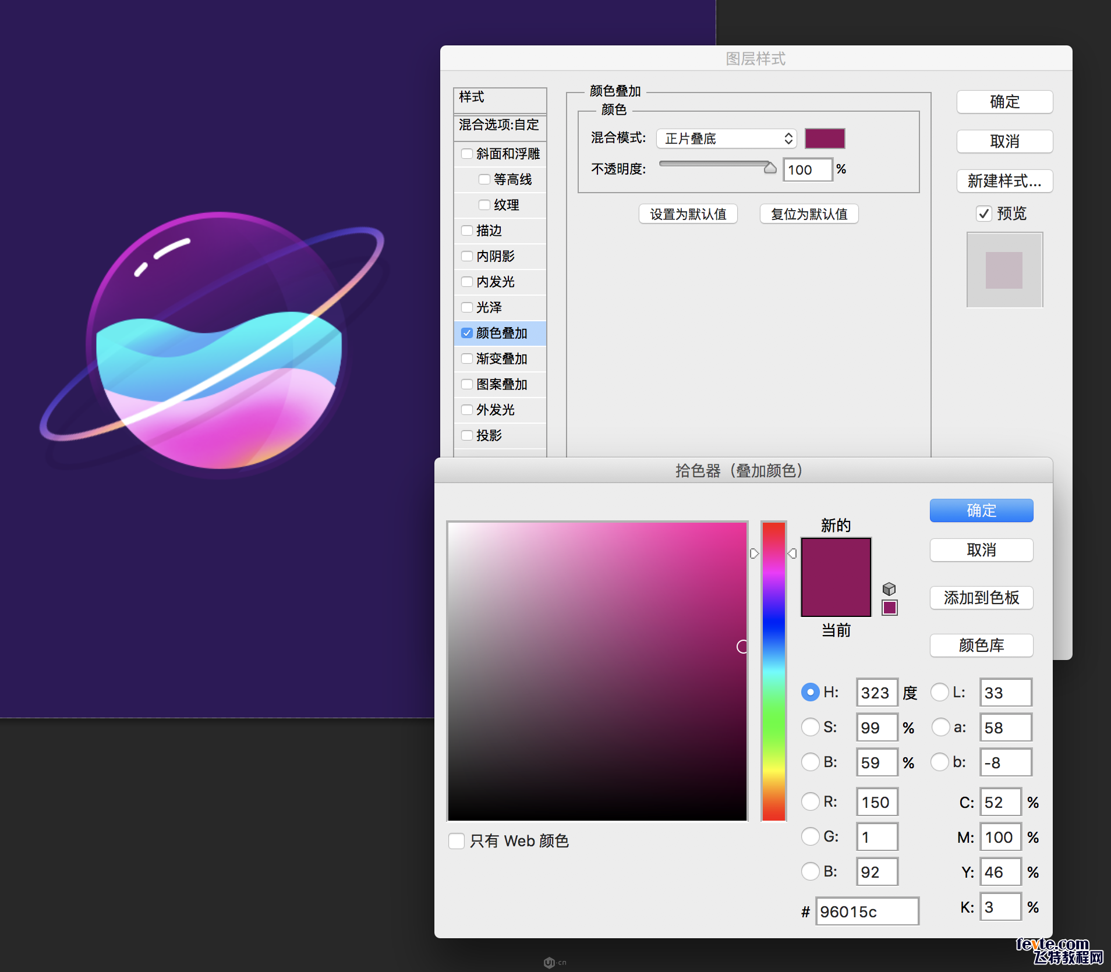Click the G field showing 1
This screenshot has height=972, width=1111.
point(877,837)
